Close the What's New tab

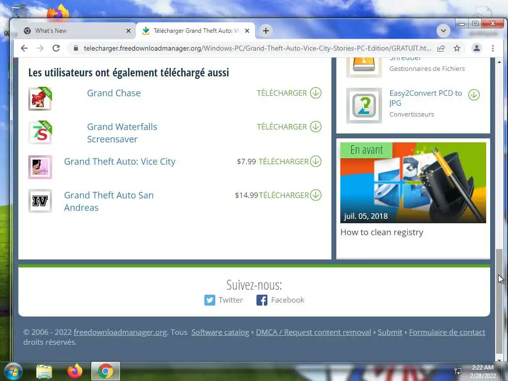[x=128, y=31]
